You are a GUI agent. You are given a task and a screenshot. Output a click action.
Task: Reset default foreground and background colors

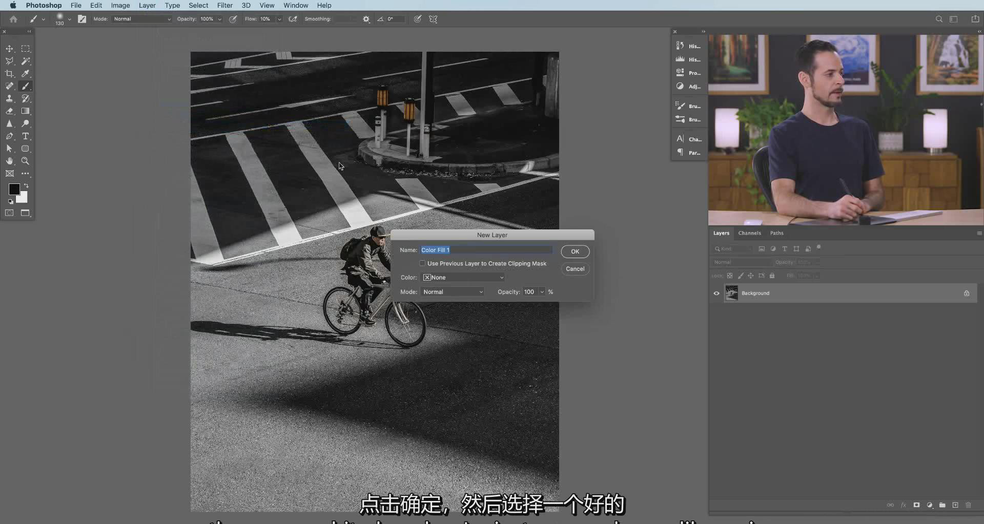tap(11, 202)
